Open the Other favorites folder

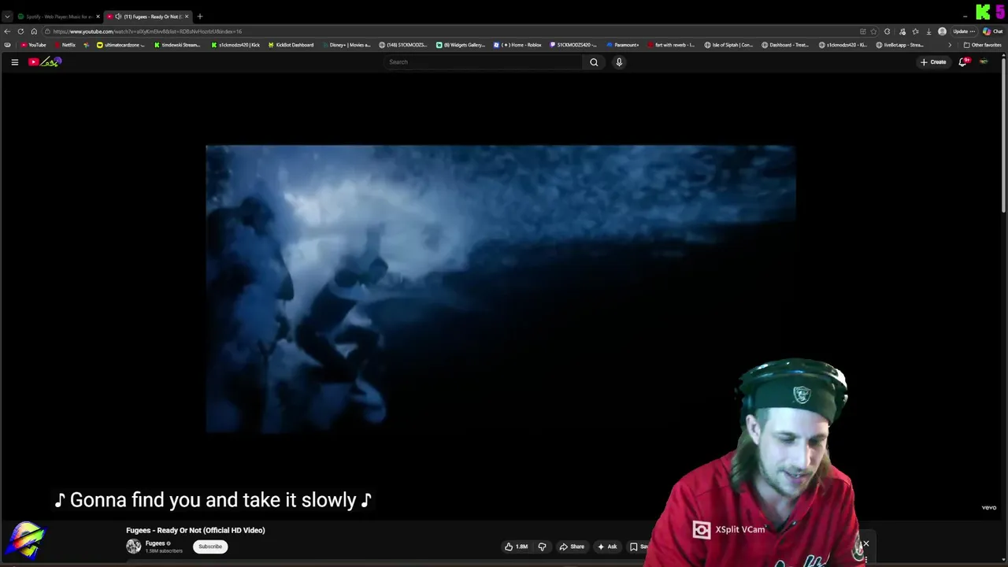[x=982, y=45]
